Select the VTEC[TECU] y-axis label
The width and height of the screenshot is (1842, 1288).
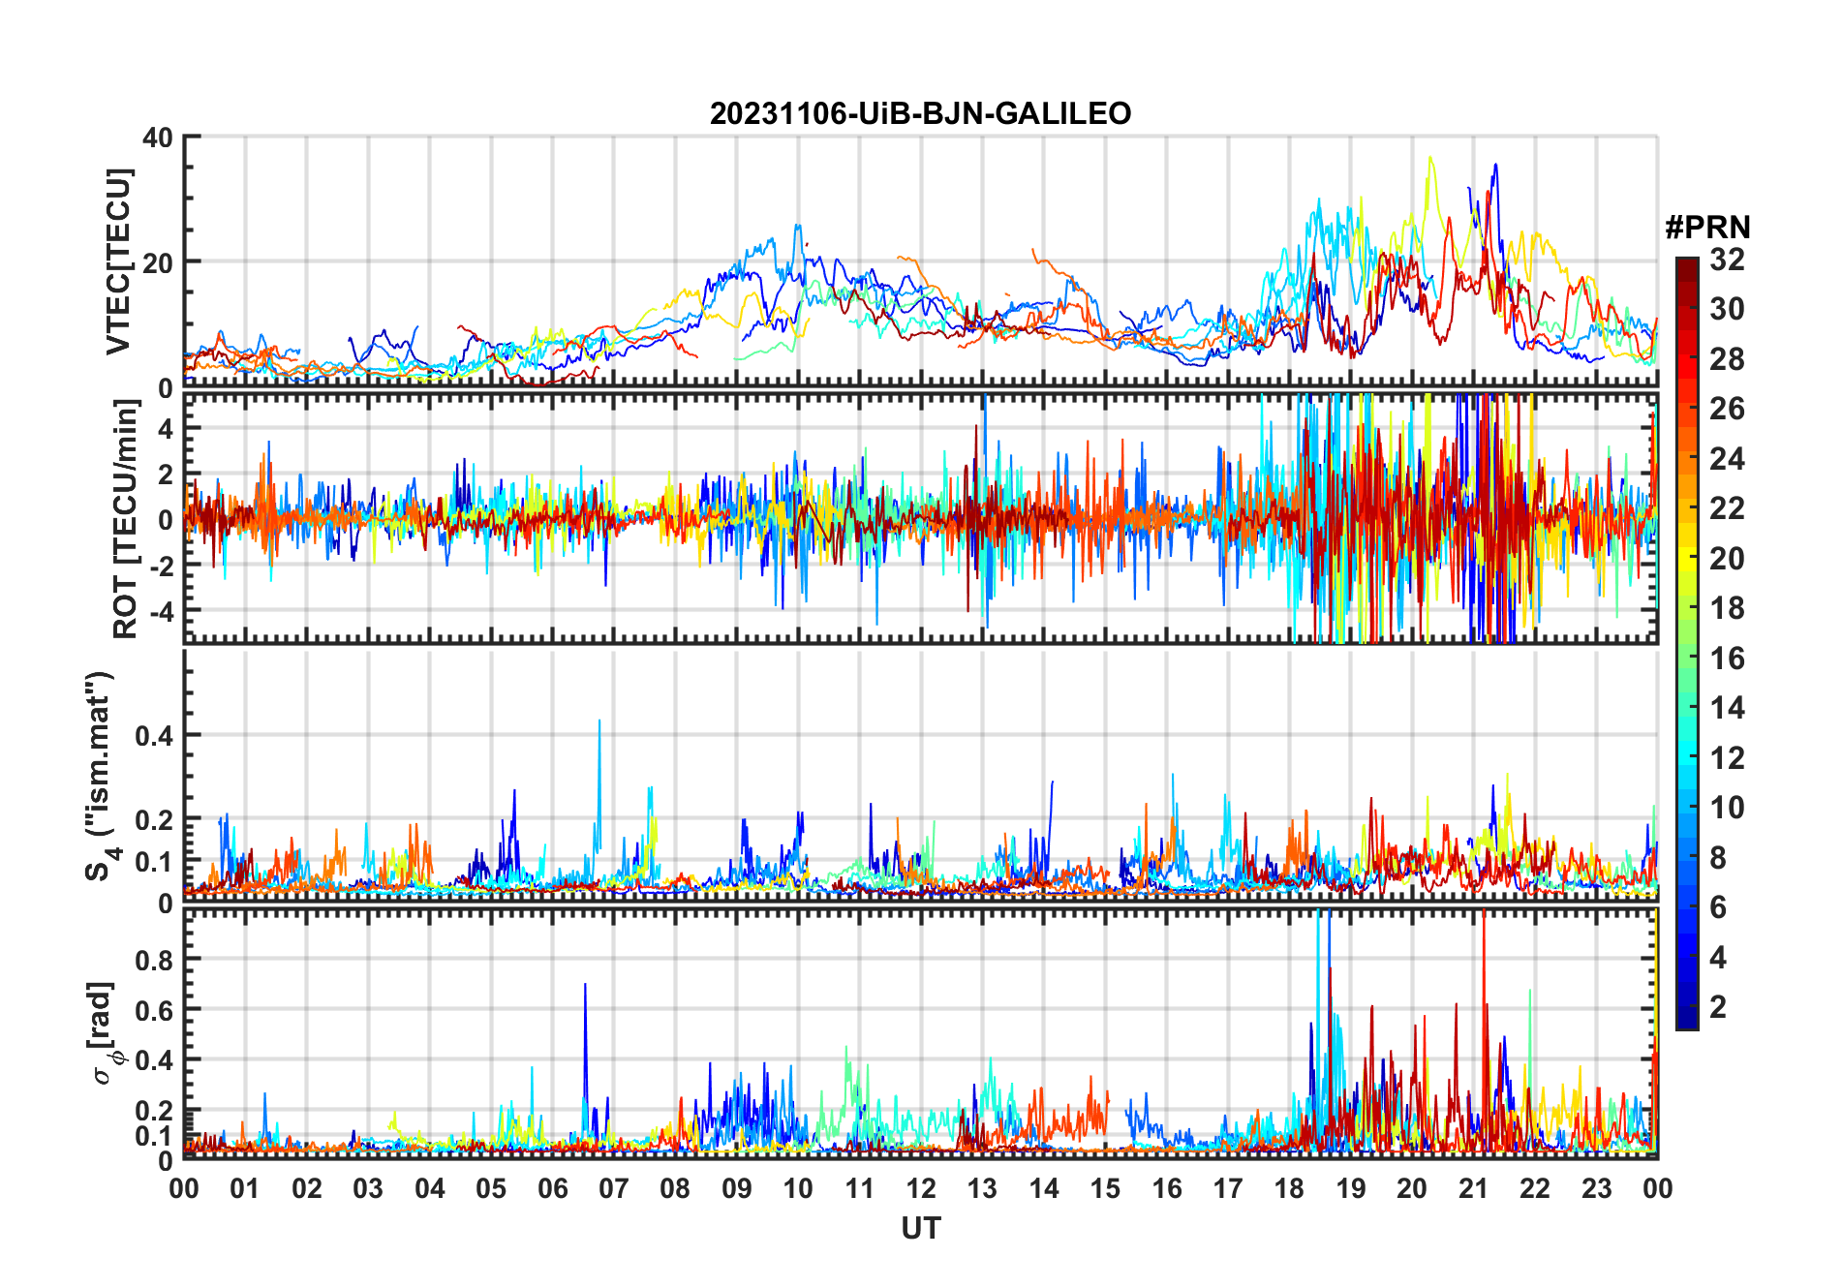point(118,261)
